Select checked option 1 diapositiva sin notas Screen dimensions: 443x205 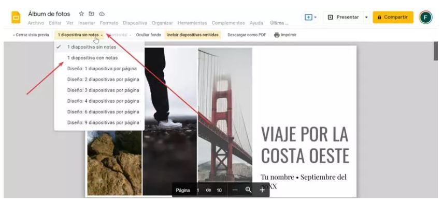99,47
